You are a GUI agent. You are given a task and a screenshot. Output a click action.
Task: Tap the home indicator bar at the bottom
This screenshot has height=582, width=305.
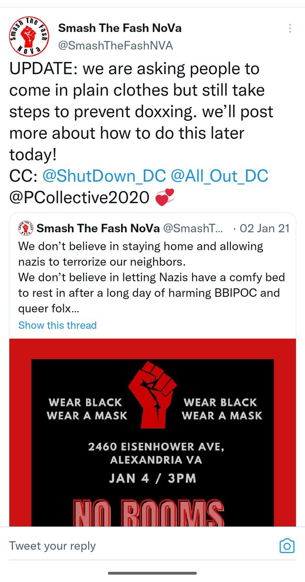[x=152, y=573]
